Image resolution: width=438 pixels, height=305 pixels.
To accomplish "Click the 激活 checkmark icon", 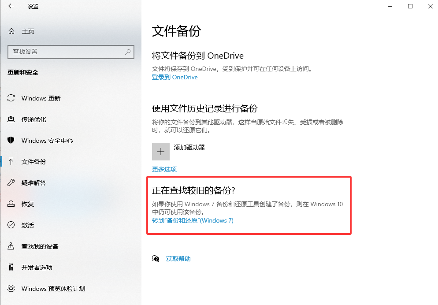I will click(x=11, y=225).
